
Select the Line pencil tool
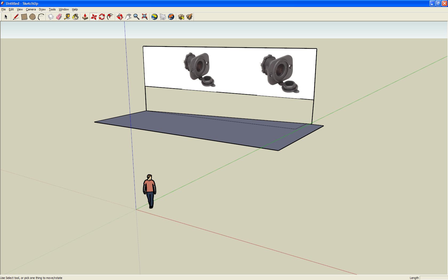[x=16, y=17]
